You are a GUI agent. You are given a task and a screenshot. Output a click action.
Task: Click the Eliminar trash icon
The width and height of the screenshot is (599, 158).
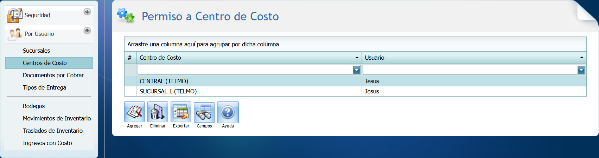pyautogui.click(x=158, y=112)
